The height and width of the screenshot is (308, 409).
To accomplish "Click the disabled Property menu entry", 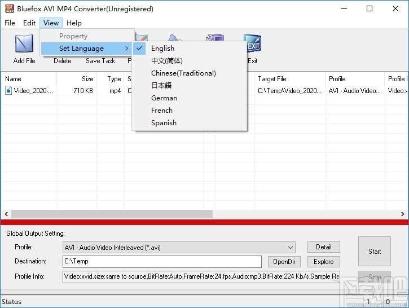I will pyautogui.click(x=87, y=36).
